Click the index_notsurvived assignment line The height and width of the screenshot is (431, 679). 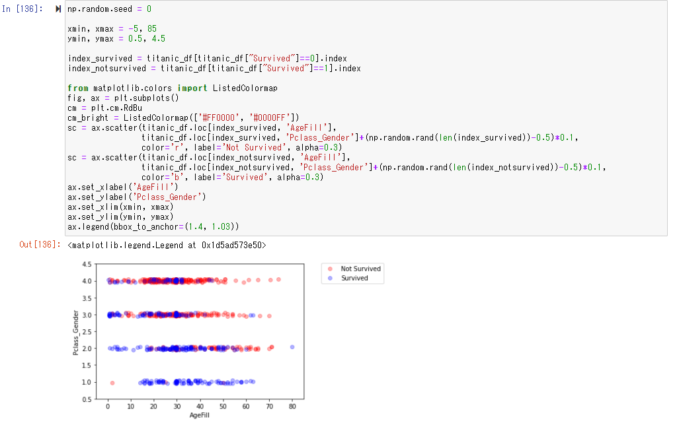click(214, 68)
